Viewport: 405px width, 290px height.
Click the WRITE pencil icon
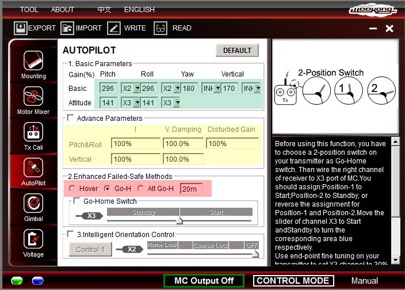114,28
